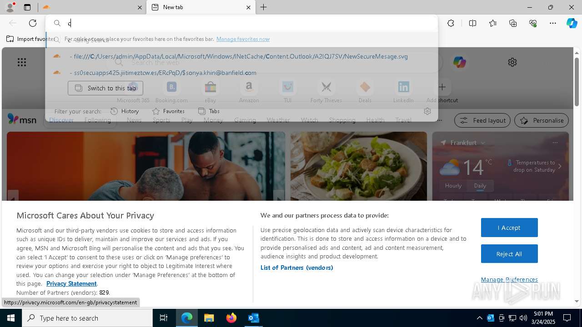582x327 pixels.
Task: Switch to Outlook on taskbar
Action: (x=253, y=318)
